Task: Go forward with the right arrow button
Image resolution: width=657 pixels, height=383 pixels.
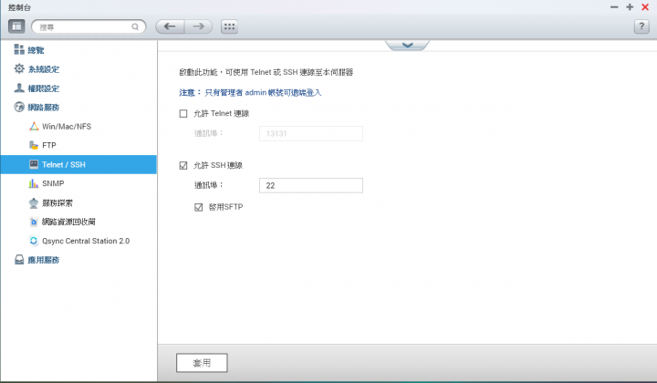Action: pos(199,26)
